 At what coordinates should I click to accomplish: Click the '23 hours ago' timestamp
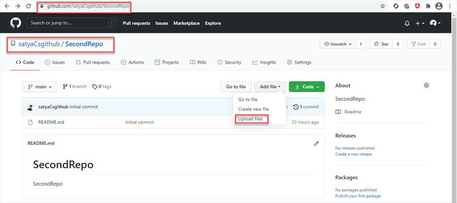305,122
